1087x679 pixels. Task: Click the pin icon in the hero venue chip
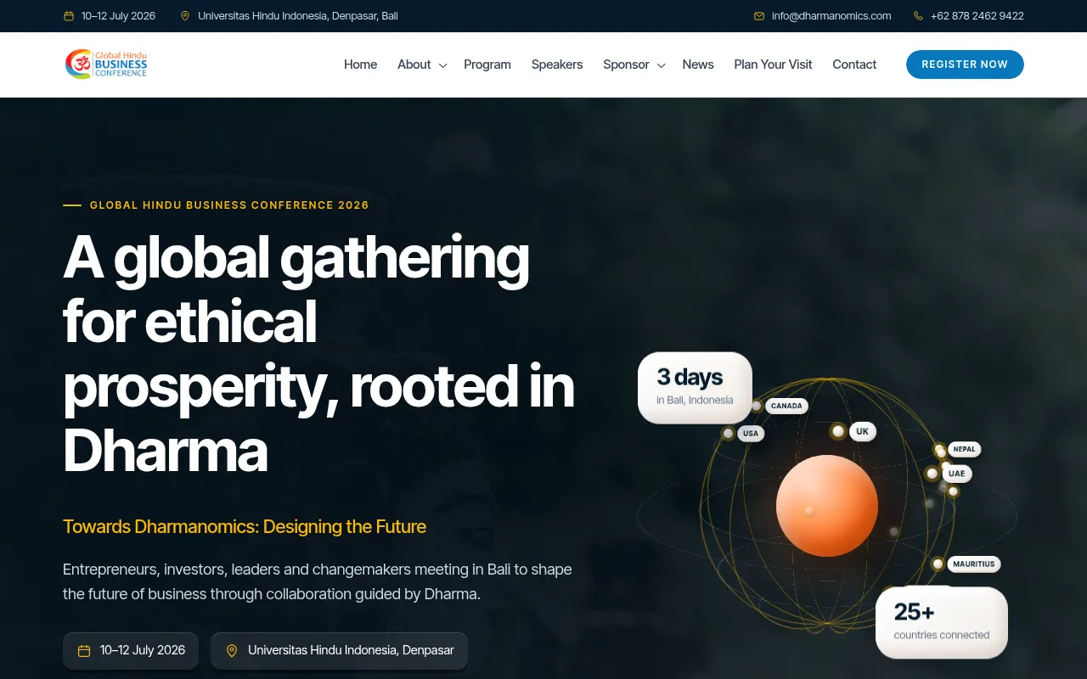coord(232,651)
